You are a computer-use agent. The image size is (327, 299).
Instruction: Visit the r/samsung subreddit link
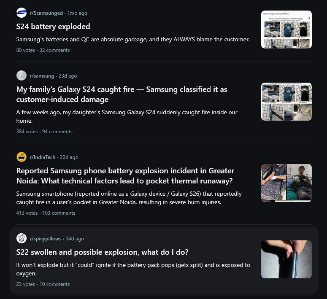tap(42, 76)
